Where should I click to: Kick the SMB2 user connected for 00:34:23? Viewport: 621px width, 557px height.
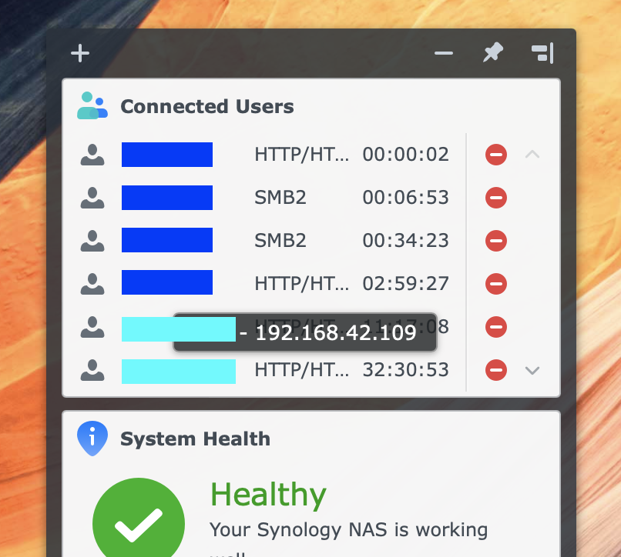coord(495,240)
